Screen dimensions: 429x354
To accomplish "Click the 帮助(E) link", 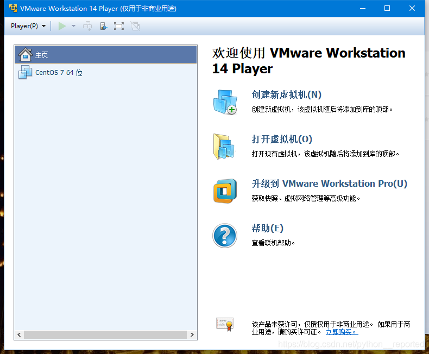I will coord(267,228).
